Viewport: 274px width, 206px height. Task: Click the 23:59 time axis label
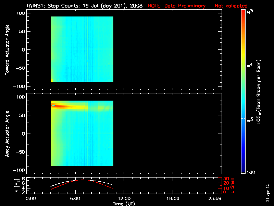point(215,198)
